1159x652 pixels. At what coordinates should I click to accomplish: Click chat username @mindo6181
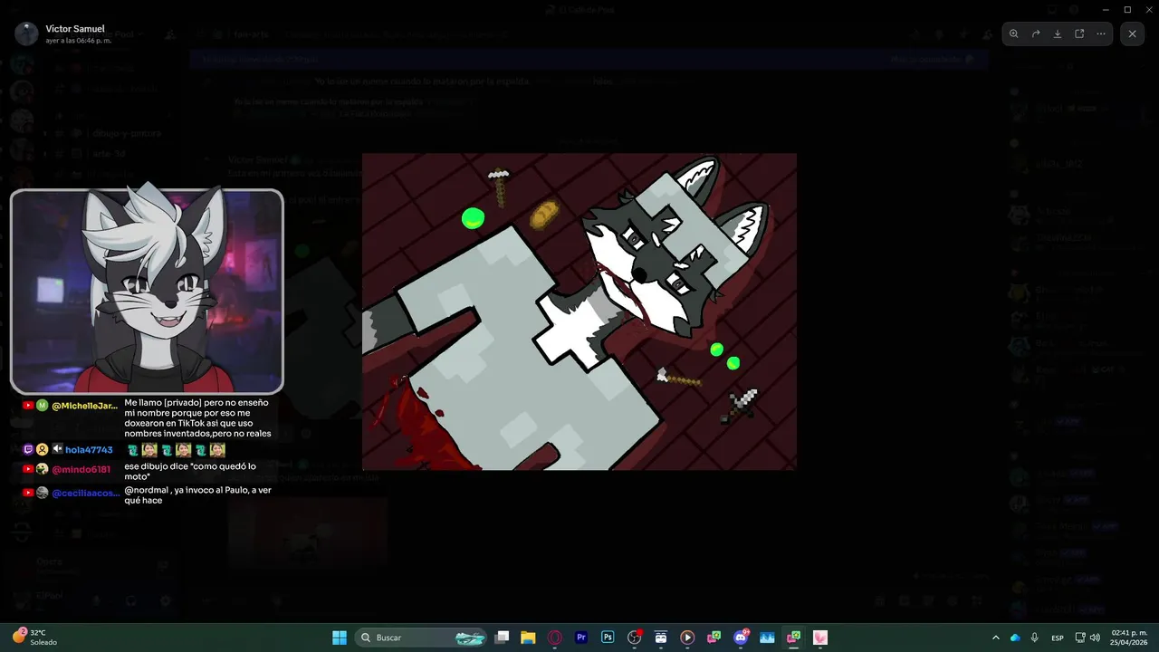81,470
